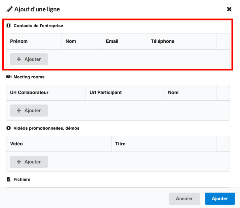Add a row in the Contacts de l'entreprise table
Viewport: 240px width, 208px height.
[x=29, y=59]
